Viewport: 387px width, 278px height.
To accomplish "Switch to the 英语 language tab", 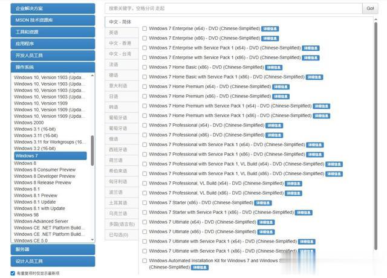I will (x=122, y=33).
